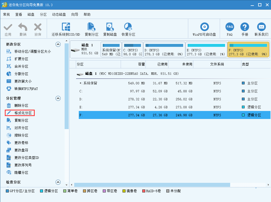Select 磁盘 1 MBR block in disk map
Viewport: 271px width, 202px height.
click(x=85, y=50)
